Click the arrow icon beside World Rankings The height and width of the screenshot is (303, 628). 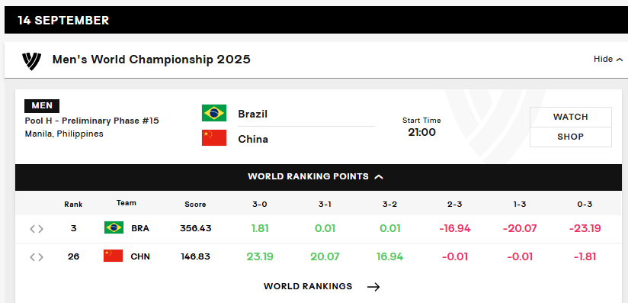click(x=373, y=286)
